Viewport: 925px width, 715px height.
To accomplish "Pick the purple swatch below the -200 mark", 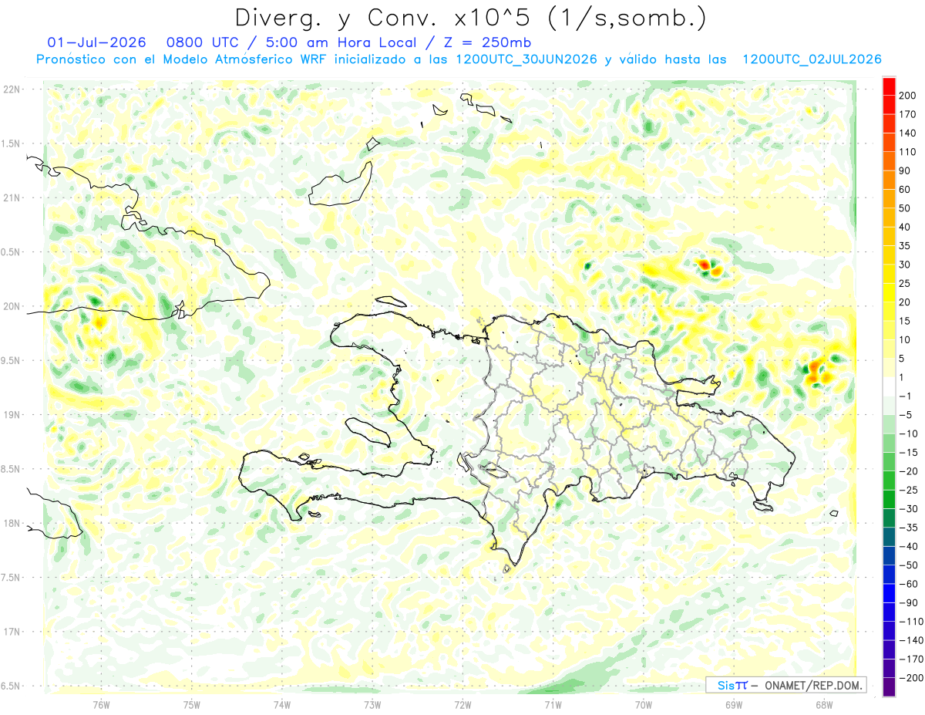I will click(889, 687).
